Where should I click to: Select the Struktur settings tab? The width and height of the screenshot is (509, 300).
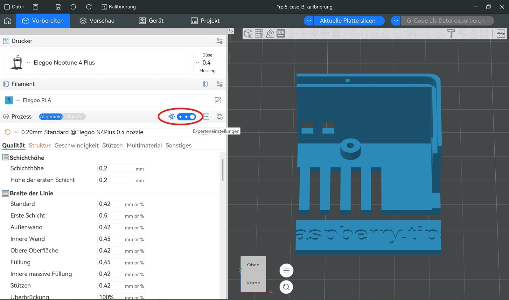click(x=40, y=145)
